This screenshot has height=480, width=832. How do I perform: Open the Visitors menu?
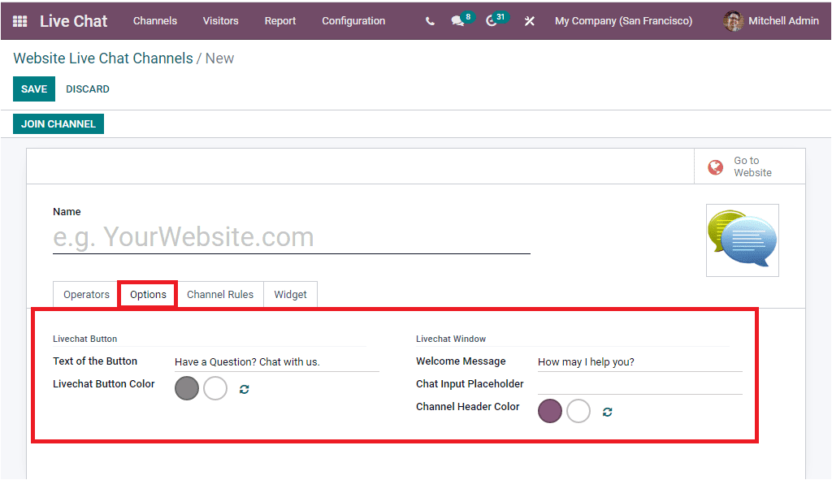coord(221,21)
